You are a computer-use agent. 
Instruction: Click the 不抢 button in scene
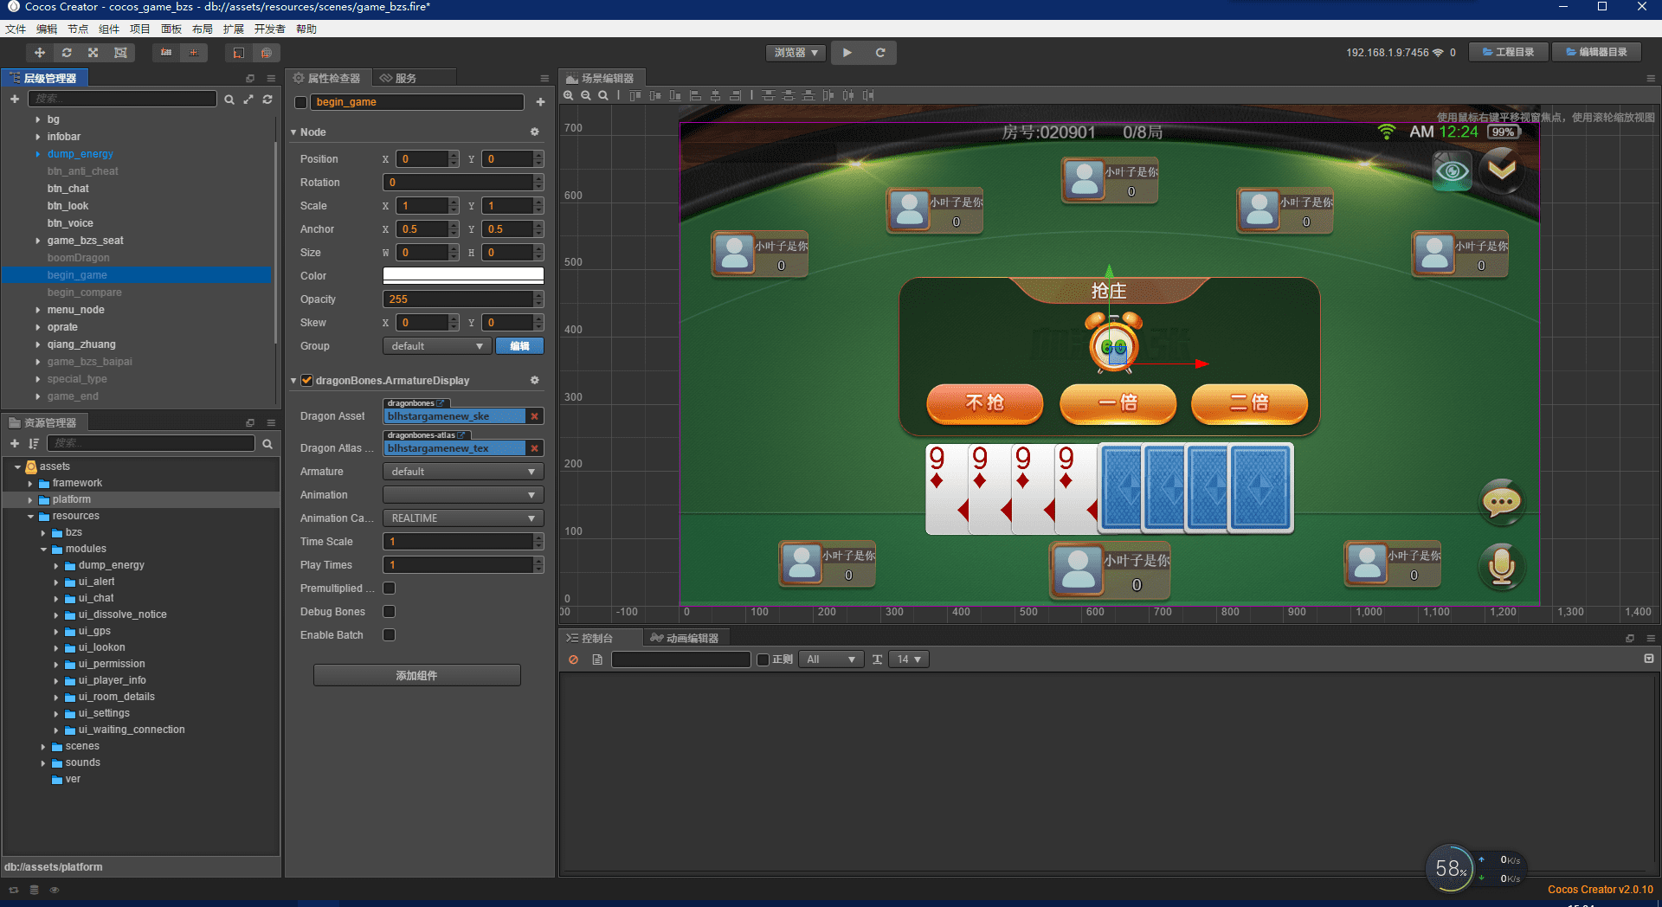(x=985, y=403)
